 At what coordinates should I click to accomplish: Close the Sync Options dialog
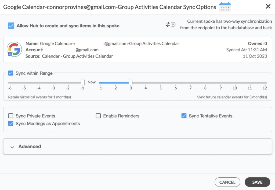click(268, 6)
